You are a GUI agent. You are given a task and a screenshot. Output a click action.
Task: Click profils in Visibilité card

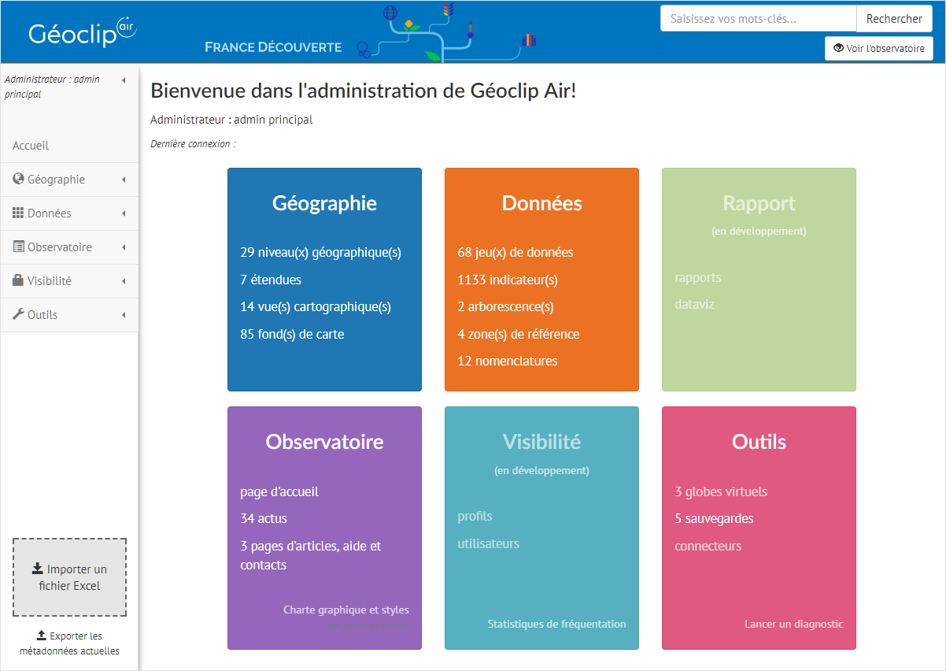(475, 517)
